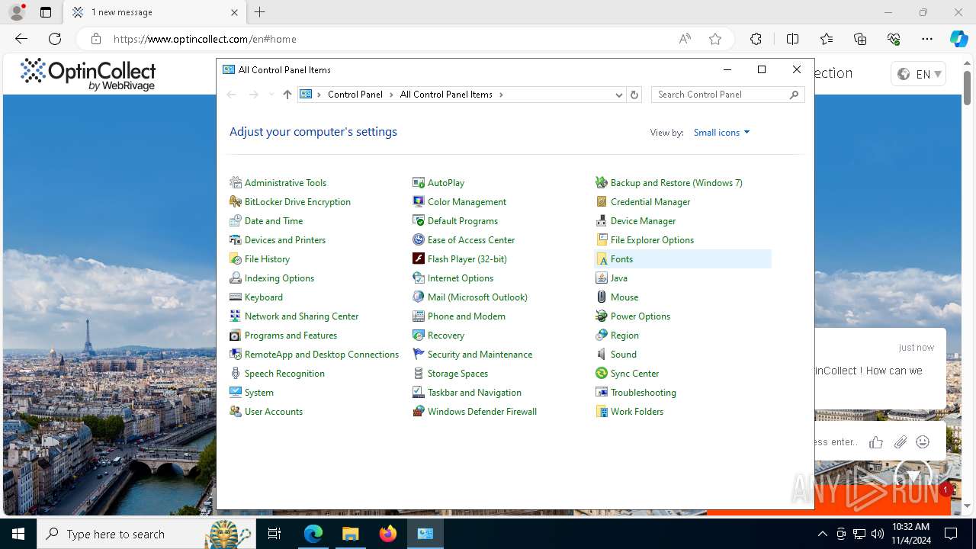The height and width of the screenshot is (549, 976).
Task: Click Taskbar and Navigation link
Action: coord(474,393)
